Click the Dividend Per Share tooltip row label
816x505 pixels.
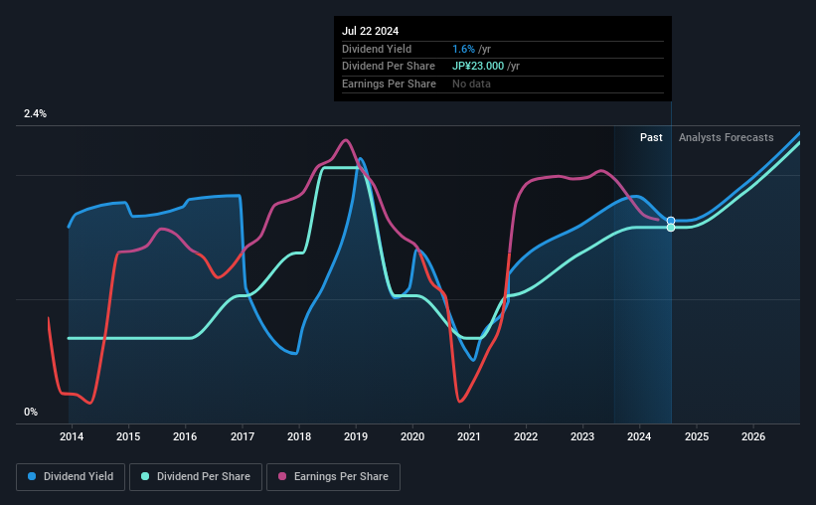pos(389,67)
